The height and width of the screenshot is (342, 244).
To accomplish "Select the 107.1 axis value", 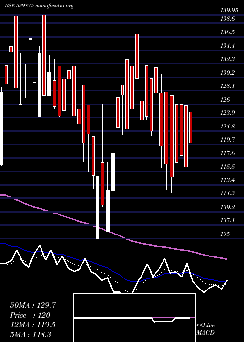I will coord(228,220).
